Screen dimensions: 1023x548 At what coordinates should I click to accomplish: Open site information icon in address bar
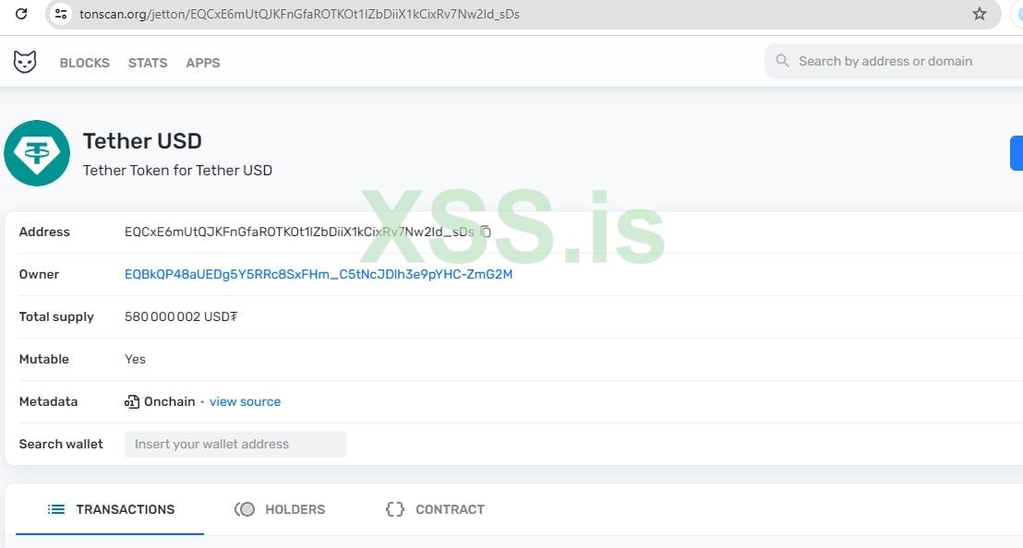(61, 14)
